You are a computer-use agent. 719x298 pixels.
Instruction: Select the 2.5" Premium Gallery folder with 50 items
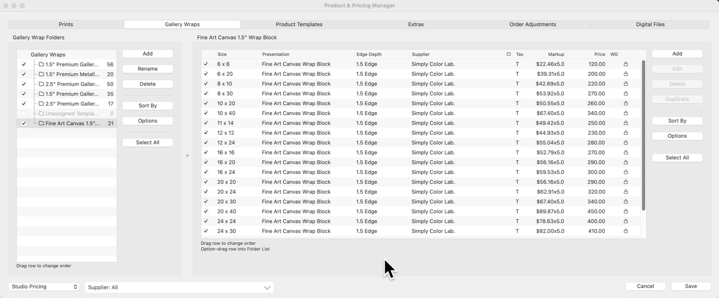pos(72,84)
